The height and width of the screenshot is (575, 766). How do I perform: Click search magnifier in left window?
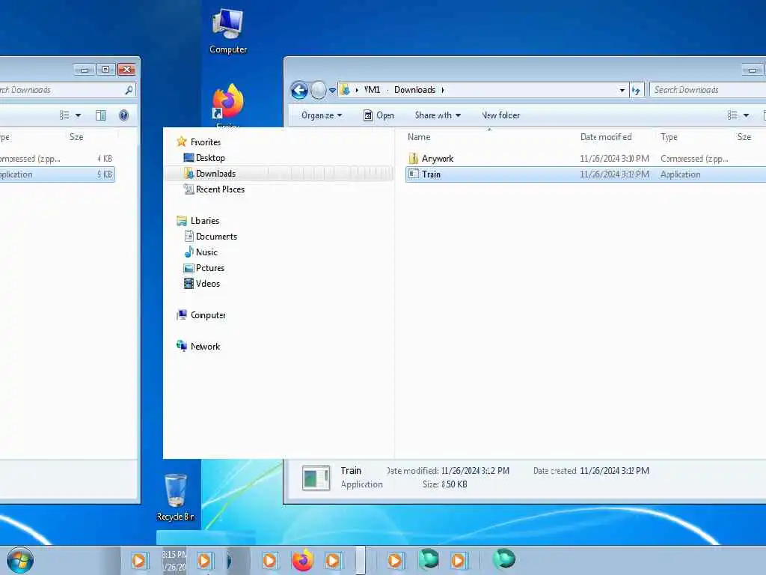[x=129, y=90]
